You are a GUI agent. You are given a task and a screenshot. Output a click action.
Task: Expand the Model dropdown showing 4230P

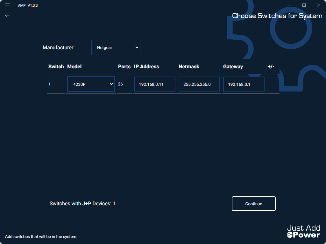click(91, 84)
